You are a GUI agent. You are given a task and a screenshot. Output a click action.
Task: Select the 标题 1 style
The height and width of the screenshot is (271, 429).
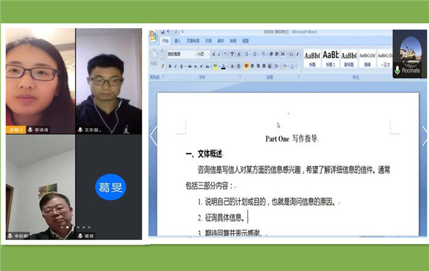pyautogui.click(x=331, y=57)
